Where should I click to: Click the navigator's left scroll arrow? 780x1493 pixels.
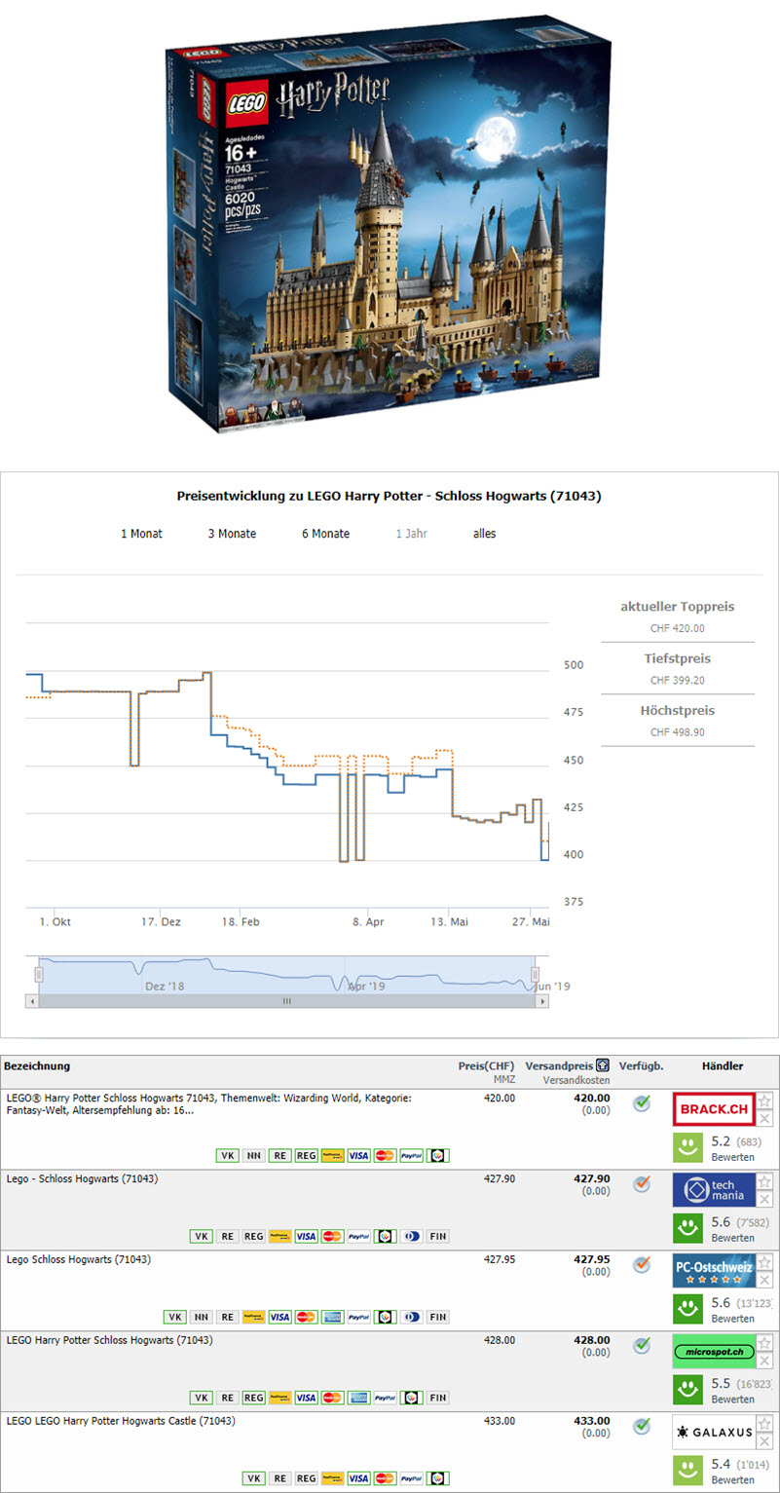click(x=32, y=1001)
